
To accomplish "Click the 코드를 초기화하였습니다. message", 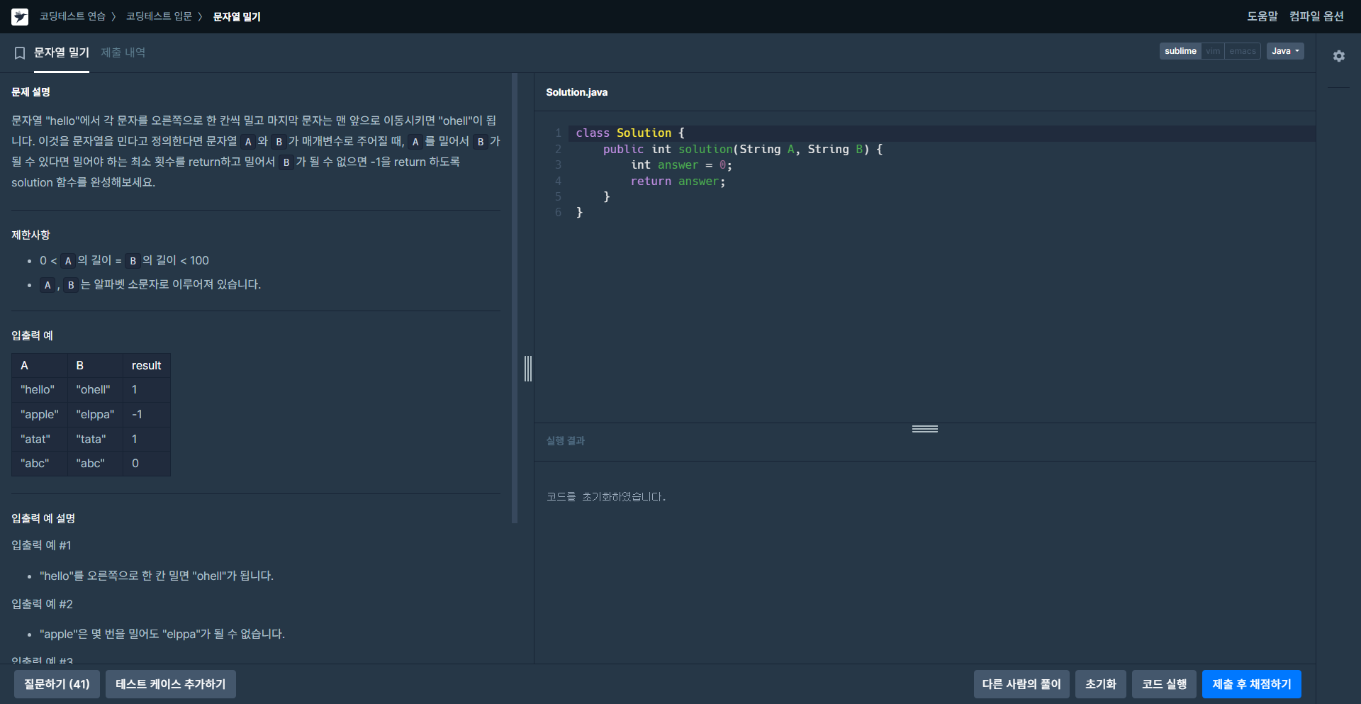I will tap(606, 497).
